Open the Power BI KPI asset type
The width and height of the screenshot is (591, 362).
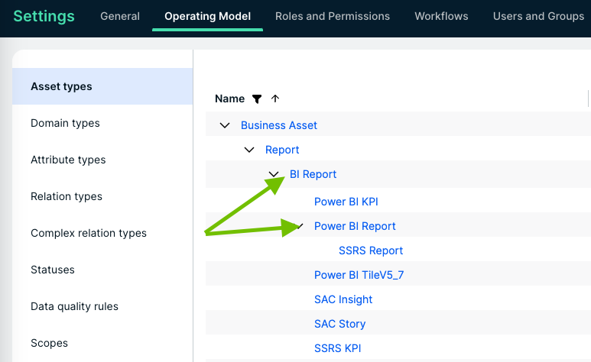coord(346,202)
